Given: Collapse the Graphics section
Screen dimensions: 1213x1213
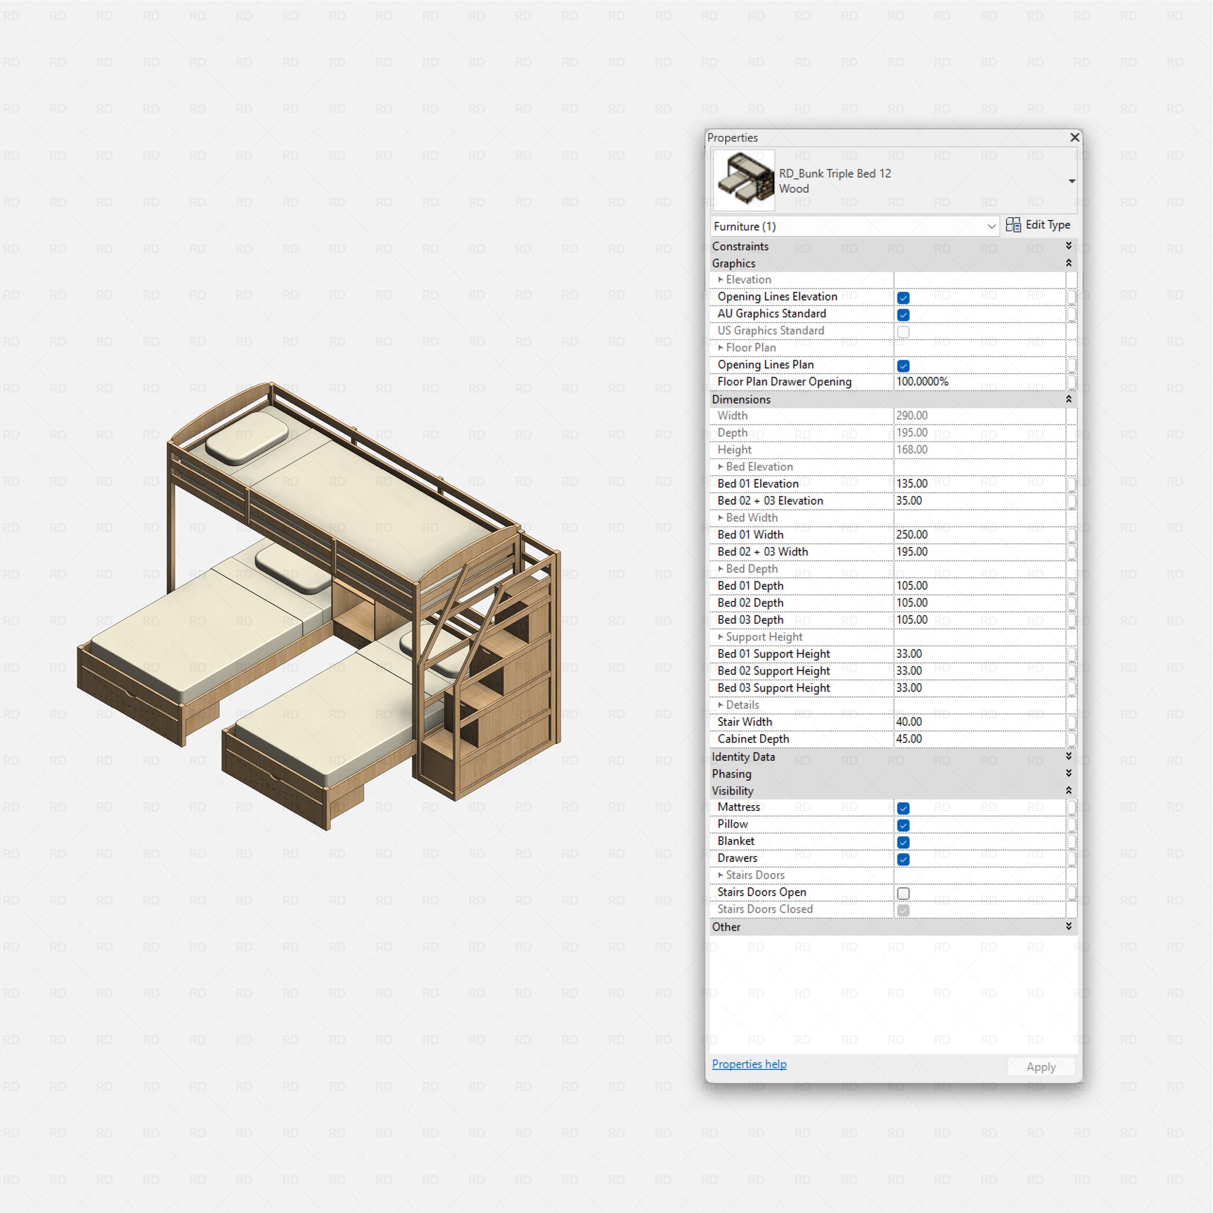Looking at the screenshot, I should [x=1069, y=263].
